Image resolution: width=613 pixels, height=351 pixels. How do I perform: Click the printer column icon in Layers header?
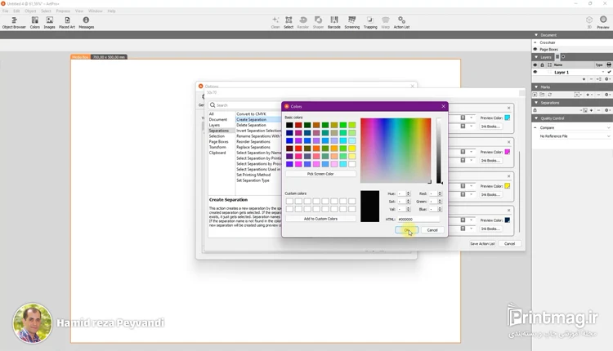[609, 64]
